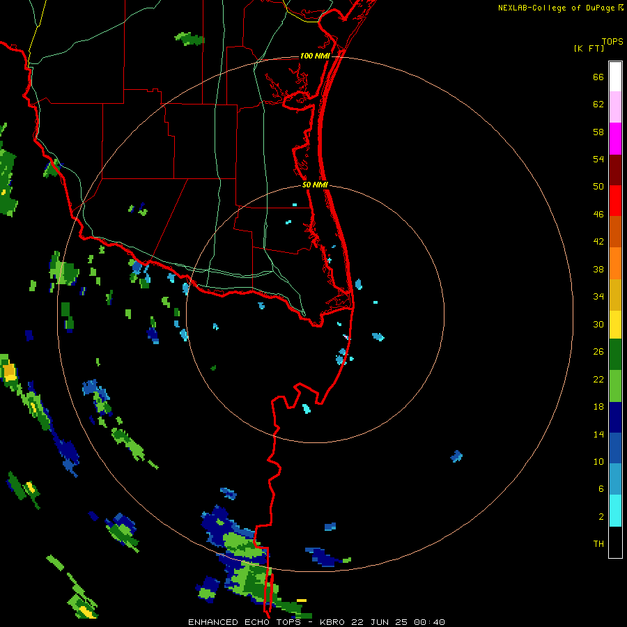Viewport: 627px width, 627px height.
Task: Click the 50 NMI range ring label
Action: pos(315,185)
